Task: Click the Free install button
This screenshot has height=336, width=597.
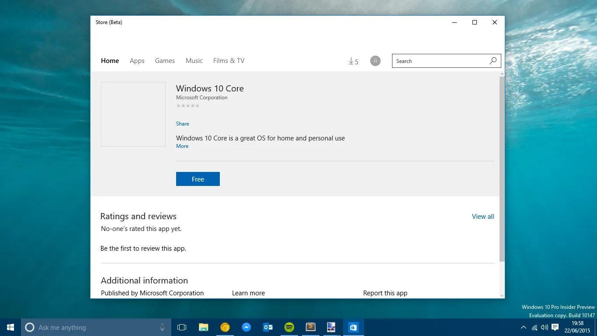Action: click(x=198, y=179)
